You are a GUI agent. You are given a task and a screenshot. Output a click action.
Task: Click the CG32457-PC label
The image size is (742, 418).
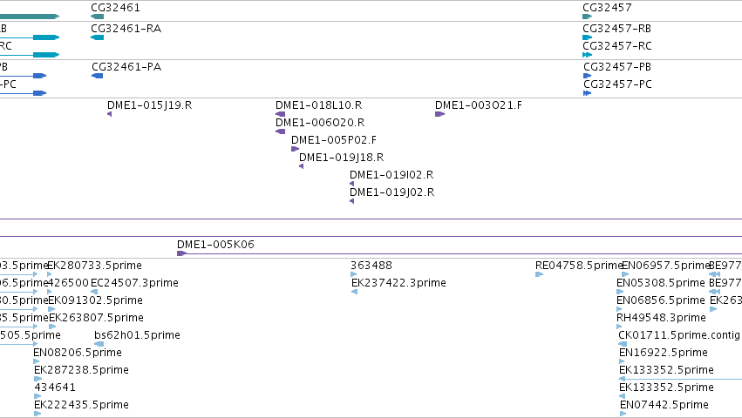(617, 84)
